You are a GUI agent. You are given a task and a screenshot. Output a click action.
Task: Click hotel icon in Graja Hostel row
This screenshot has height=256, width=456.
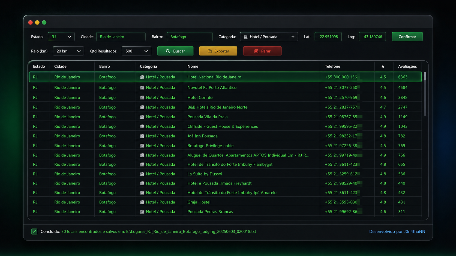coord(142,202)
